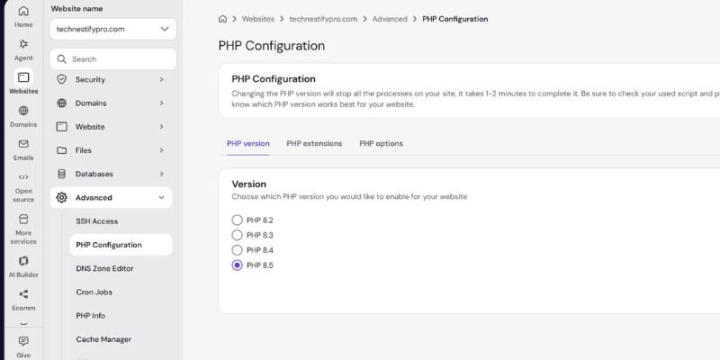
Task: Go to Websites breadcrumb link
Action: point(258,19)
